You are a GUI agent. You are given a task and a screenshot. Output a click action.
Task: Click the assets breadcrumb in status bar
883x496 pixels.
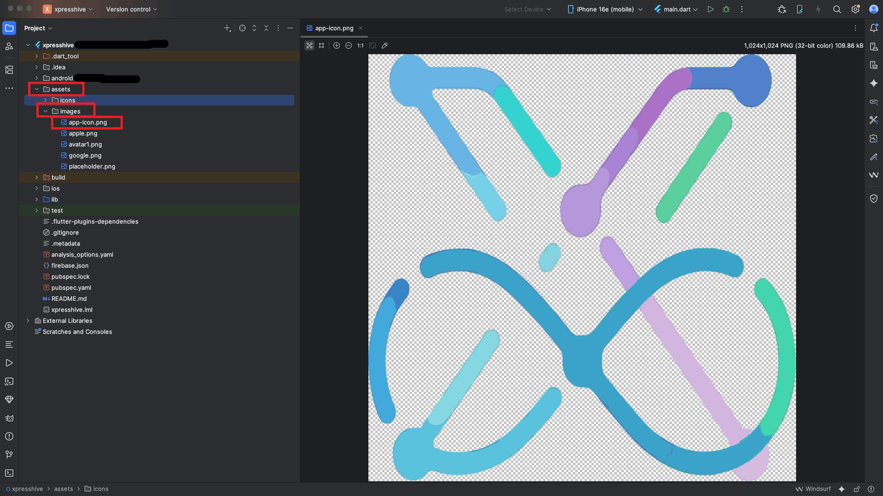pyautogui.click(x=63, y=489)
